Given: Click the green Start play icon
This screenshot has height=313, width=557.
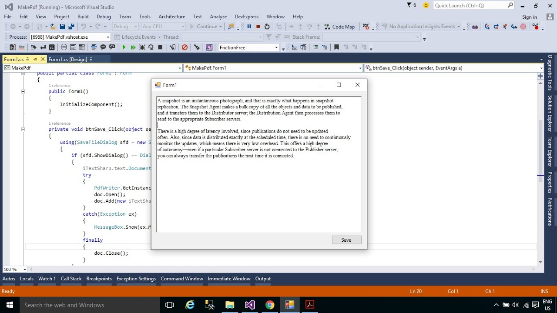Looking at the screenshot, I should [x=124, y=47].
